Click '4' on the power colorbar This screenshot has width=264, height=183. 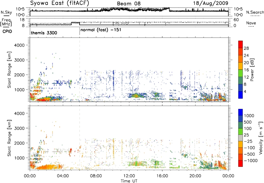pyautogui.click(x=245, y=92)
